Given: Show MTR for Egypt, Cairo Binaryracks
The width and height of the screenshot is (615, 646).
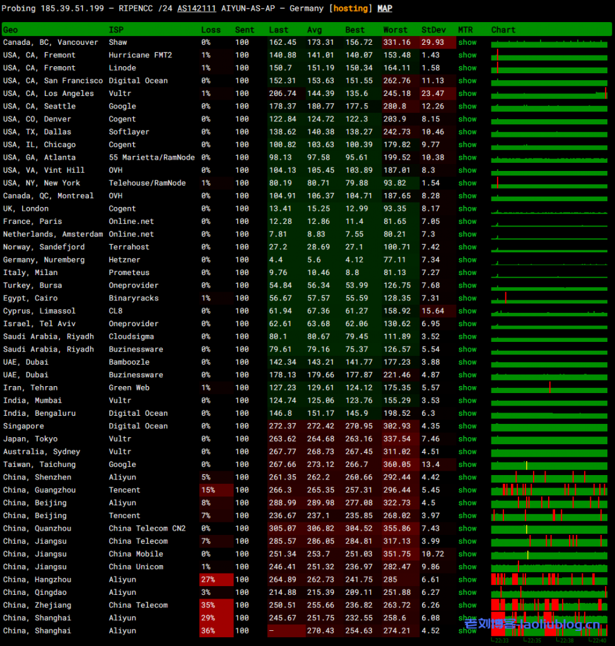Looking at the screenshot, I should (x=467, y=298).
